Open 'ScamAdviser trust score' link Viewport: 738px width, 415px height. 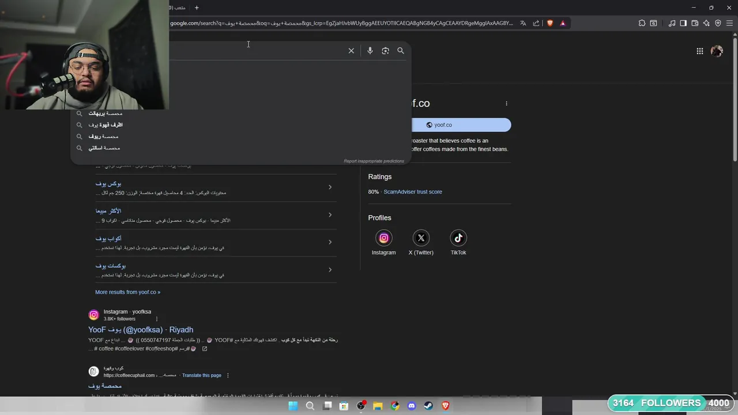click(413, 192)
